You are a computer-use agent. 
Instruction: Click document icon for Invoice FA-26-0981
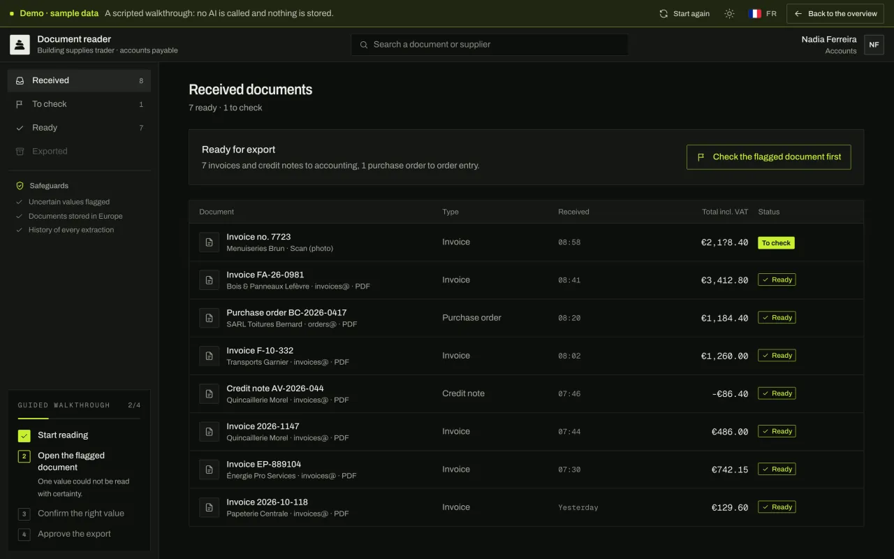point(209,280)
